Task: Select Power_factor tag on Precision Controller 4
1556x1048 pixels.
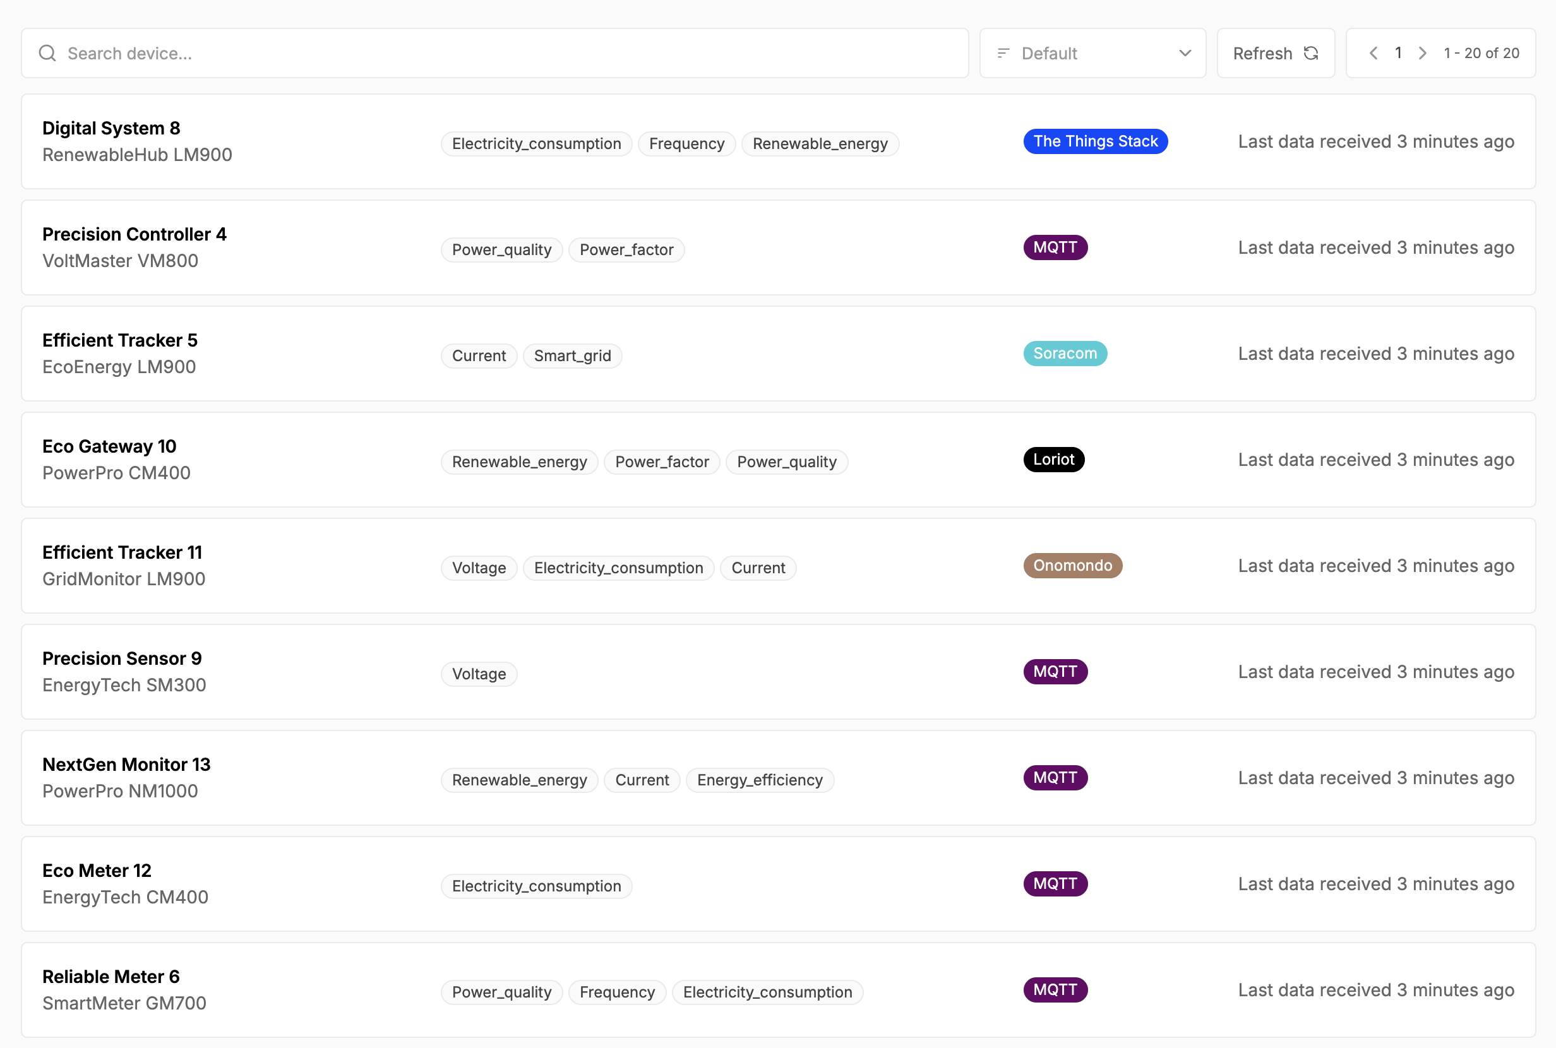Action: click(626, 250)
